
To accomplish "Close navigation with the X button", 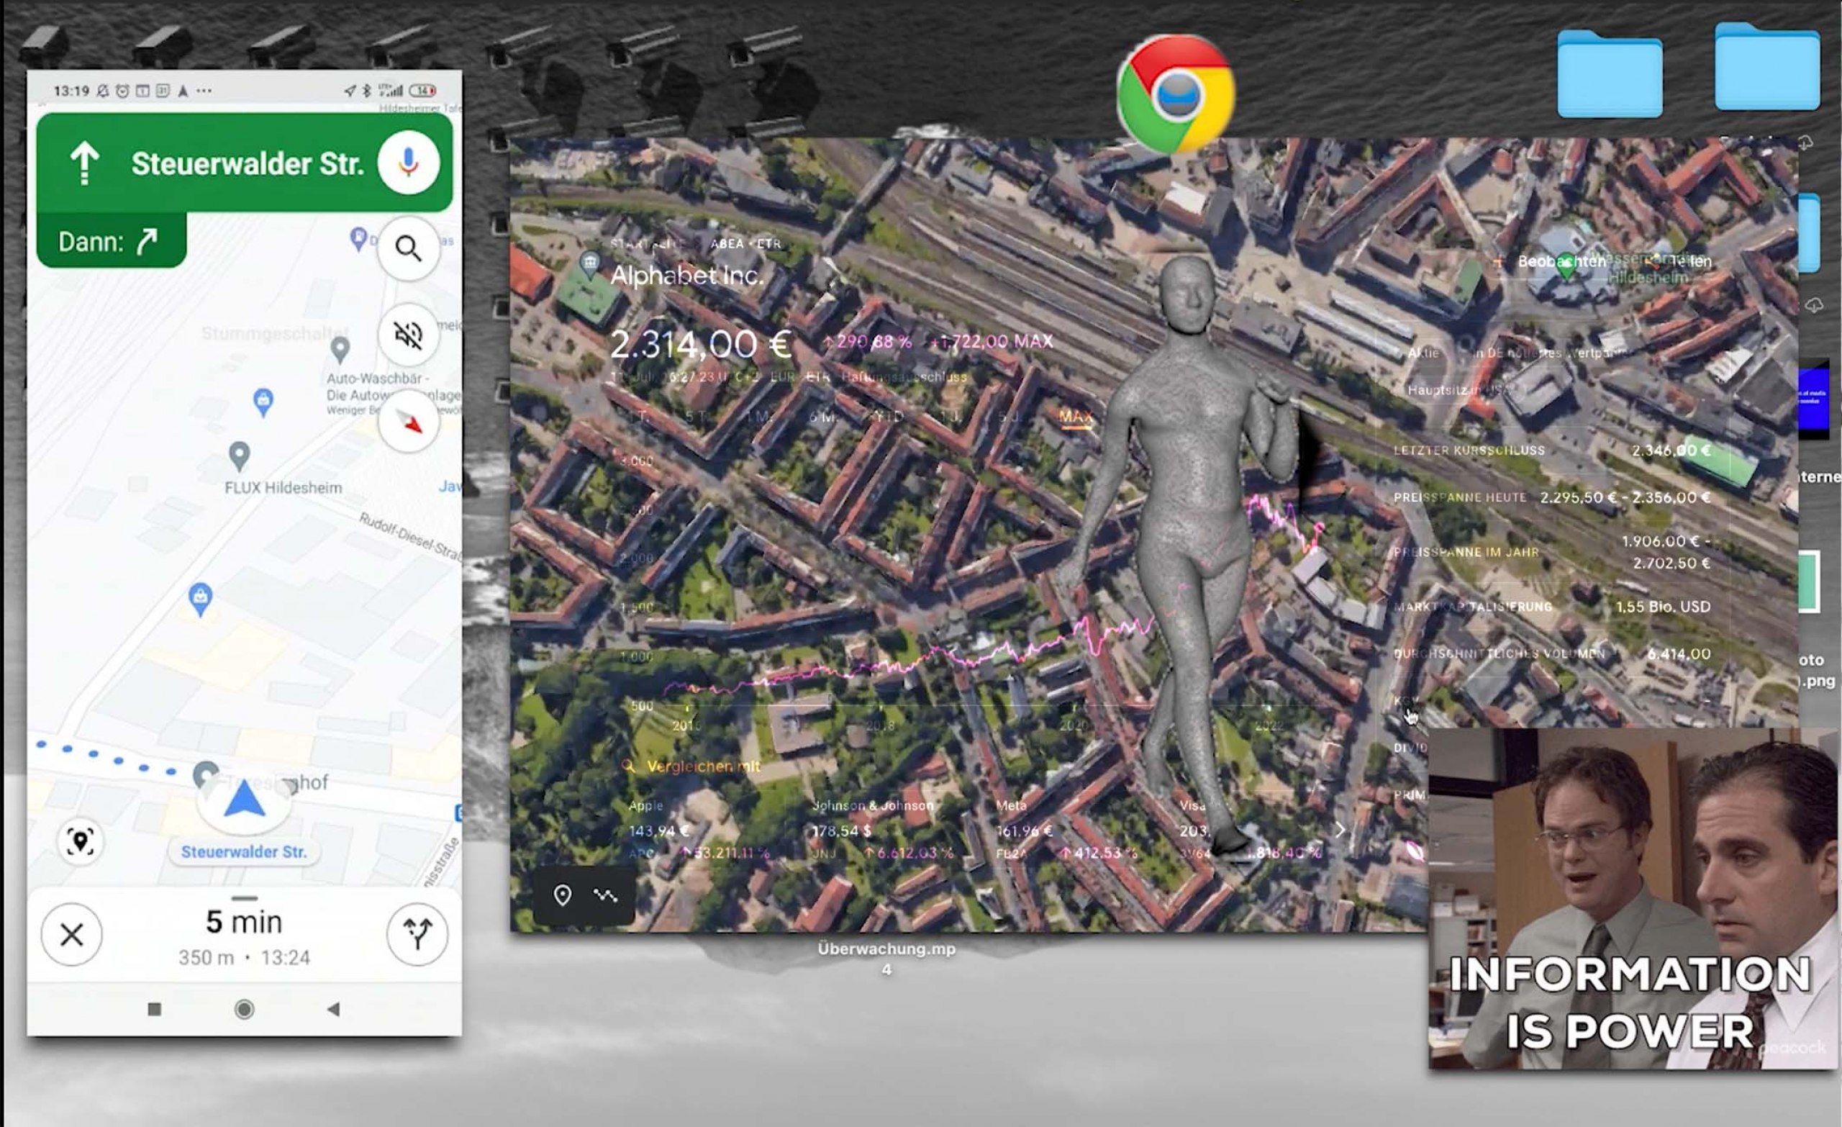I will click(x=72, y=934).
